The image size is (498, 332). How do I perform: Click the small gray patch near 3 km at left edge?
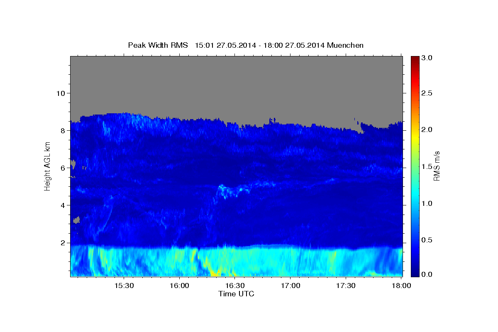(x=76, y=220)
